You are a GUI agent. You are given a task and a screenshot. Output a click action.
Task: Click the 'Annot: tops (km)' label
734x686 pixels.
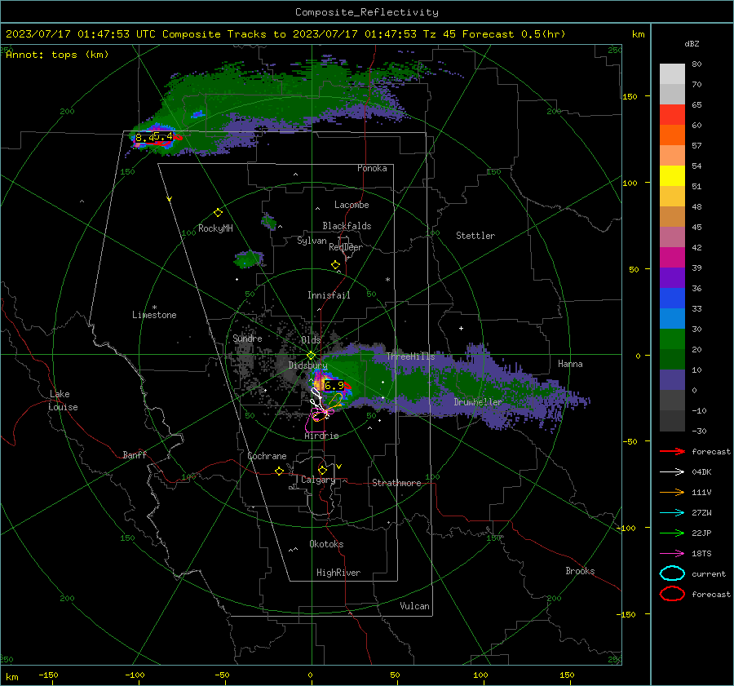(x=57, y=55)
